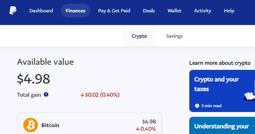This screenshot has width=255, height=134.
Task: Click the Total gain help icon
Action: (x=46, y=95)
